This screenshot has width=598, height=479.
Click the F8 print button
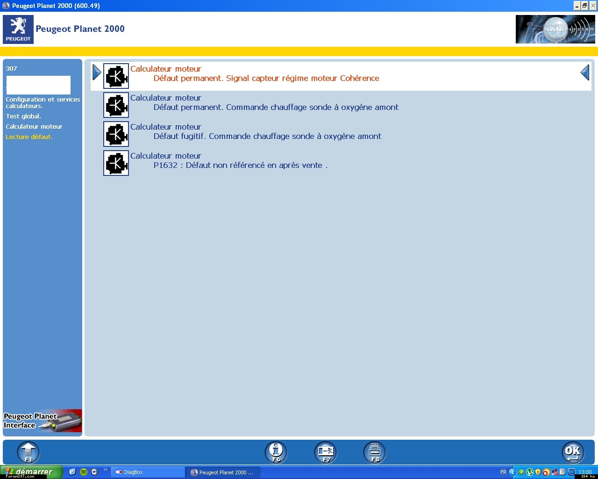click(375, 452)
